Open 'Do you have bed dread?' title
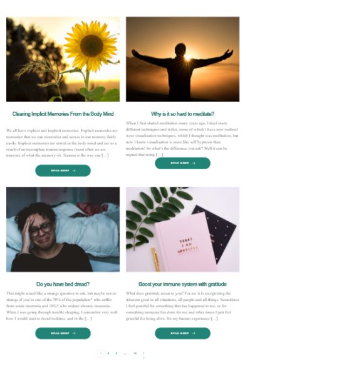Image resolution: width=344 pixels, height=376 pixels. 63,284
